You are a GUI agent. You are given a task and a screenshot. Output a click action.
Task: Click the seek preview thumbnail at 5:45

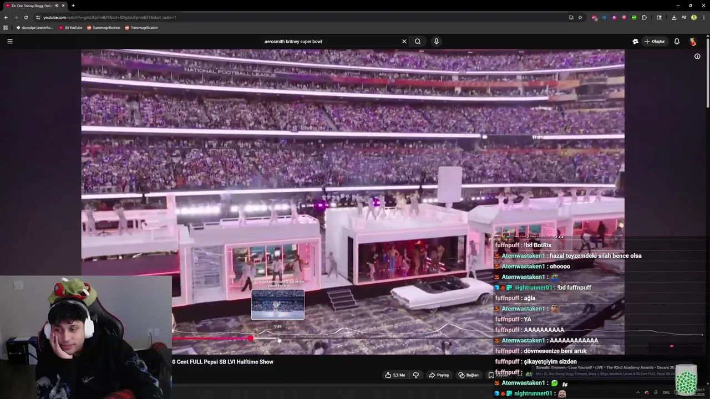point(278,304)
